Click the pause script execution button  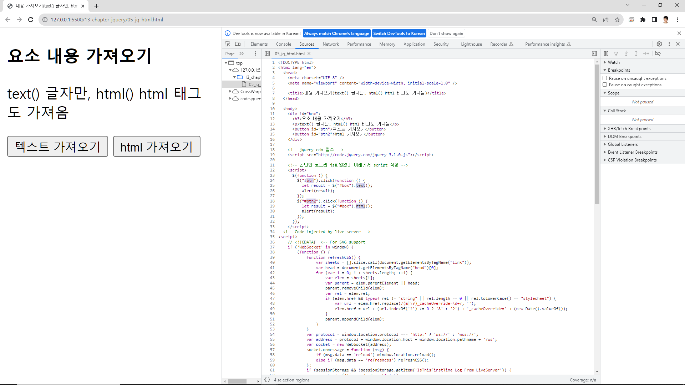pos(606,53)
